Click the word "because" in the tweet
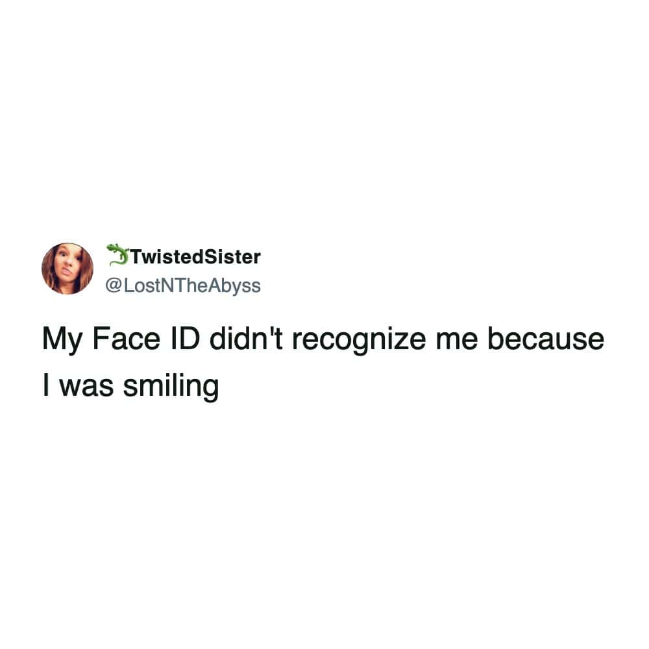Viewport: 649px width, 649px height. 546,339
